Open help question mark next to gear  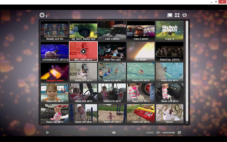point(46,17)
